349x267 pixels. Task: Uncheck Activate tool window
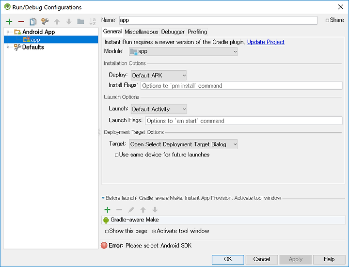[154, 232]
